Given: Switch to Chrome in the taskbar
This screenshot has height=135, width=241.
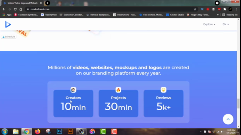Looking at the screenshot, I should [27, 132].
